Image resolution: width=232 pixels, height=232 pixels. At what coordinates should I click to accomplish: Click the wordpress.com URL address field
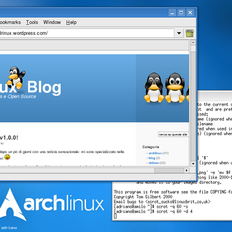click(87, 33)
